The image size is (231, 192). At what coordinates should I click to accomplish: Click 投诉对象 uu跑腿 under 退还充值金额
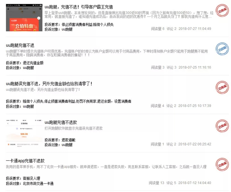(20, 68)
